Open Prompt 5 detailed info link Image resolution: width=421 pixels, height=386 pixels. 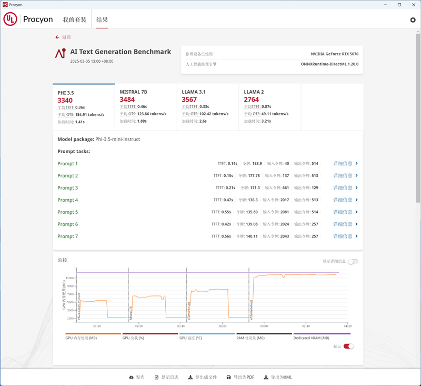(343, 212)
